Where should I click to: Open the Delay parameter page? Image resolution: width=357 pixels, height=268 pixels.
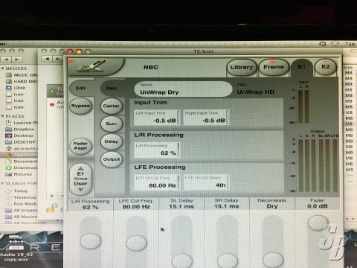[112, 141]
